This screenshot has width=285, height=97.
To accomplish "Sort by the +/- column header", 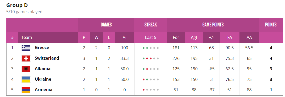I will pyautogui.click(x=211, y=37).
